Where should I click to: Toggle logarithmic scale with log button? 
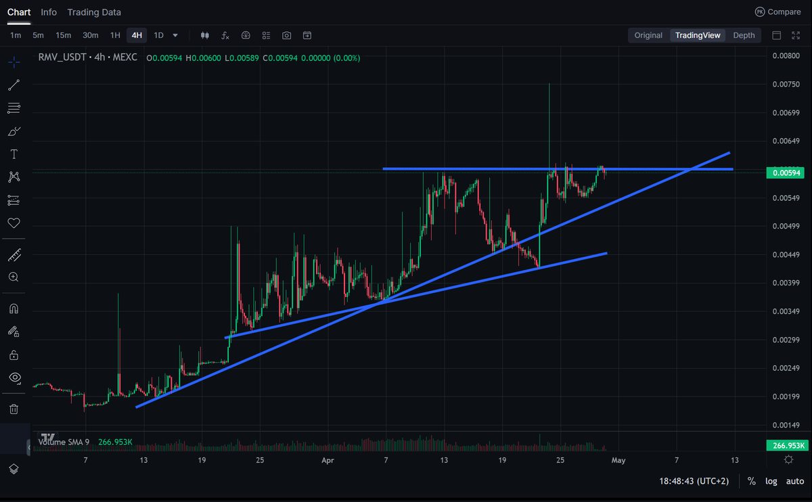point(771,481)
